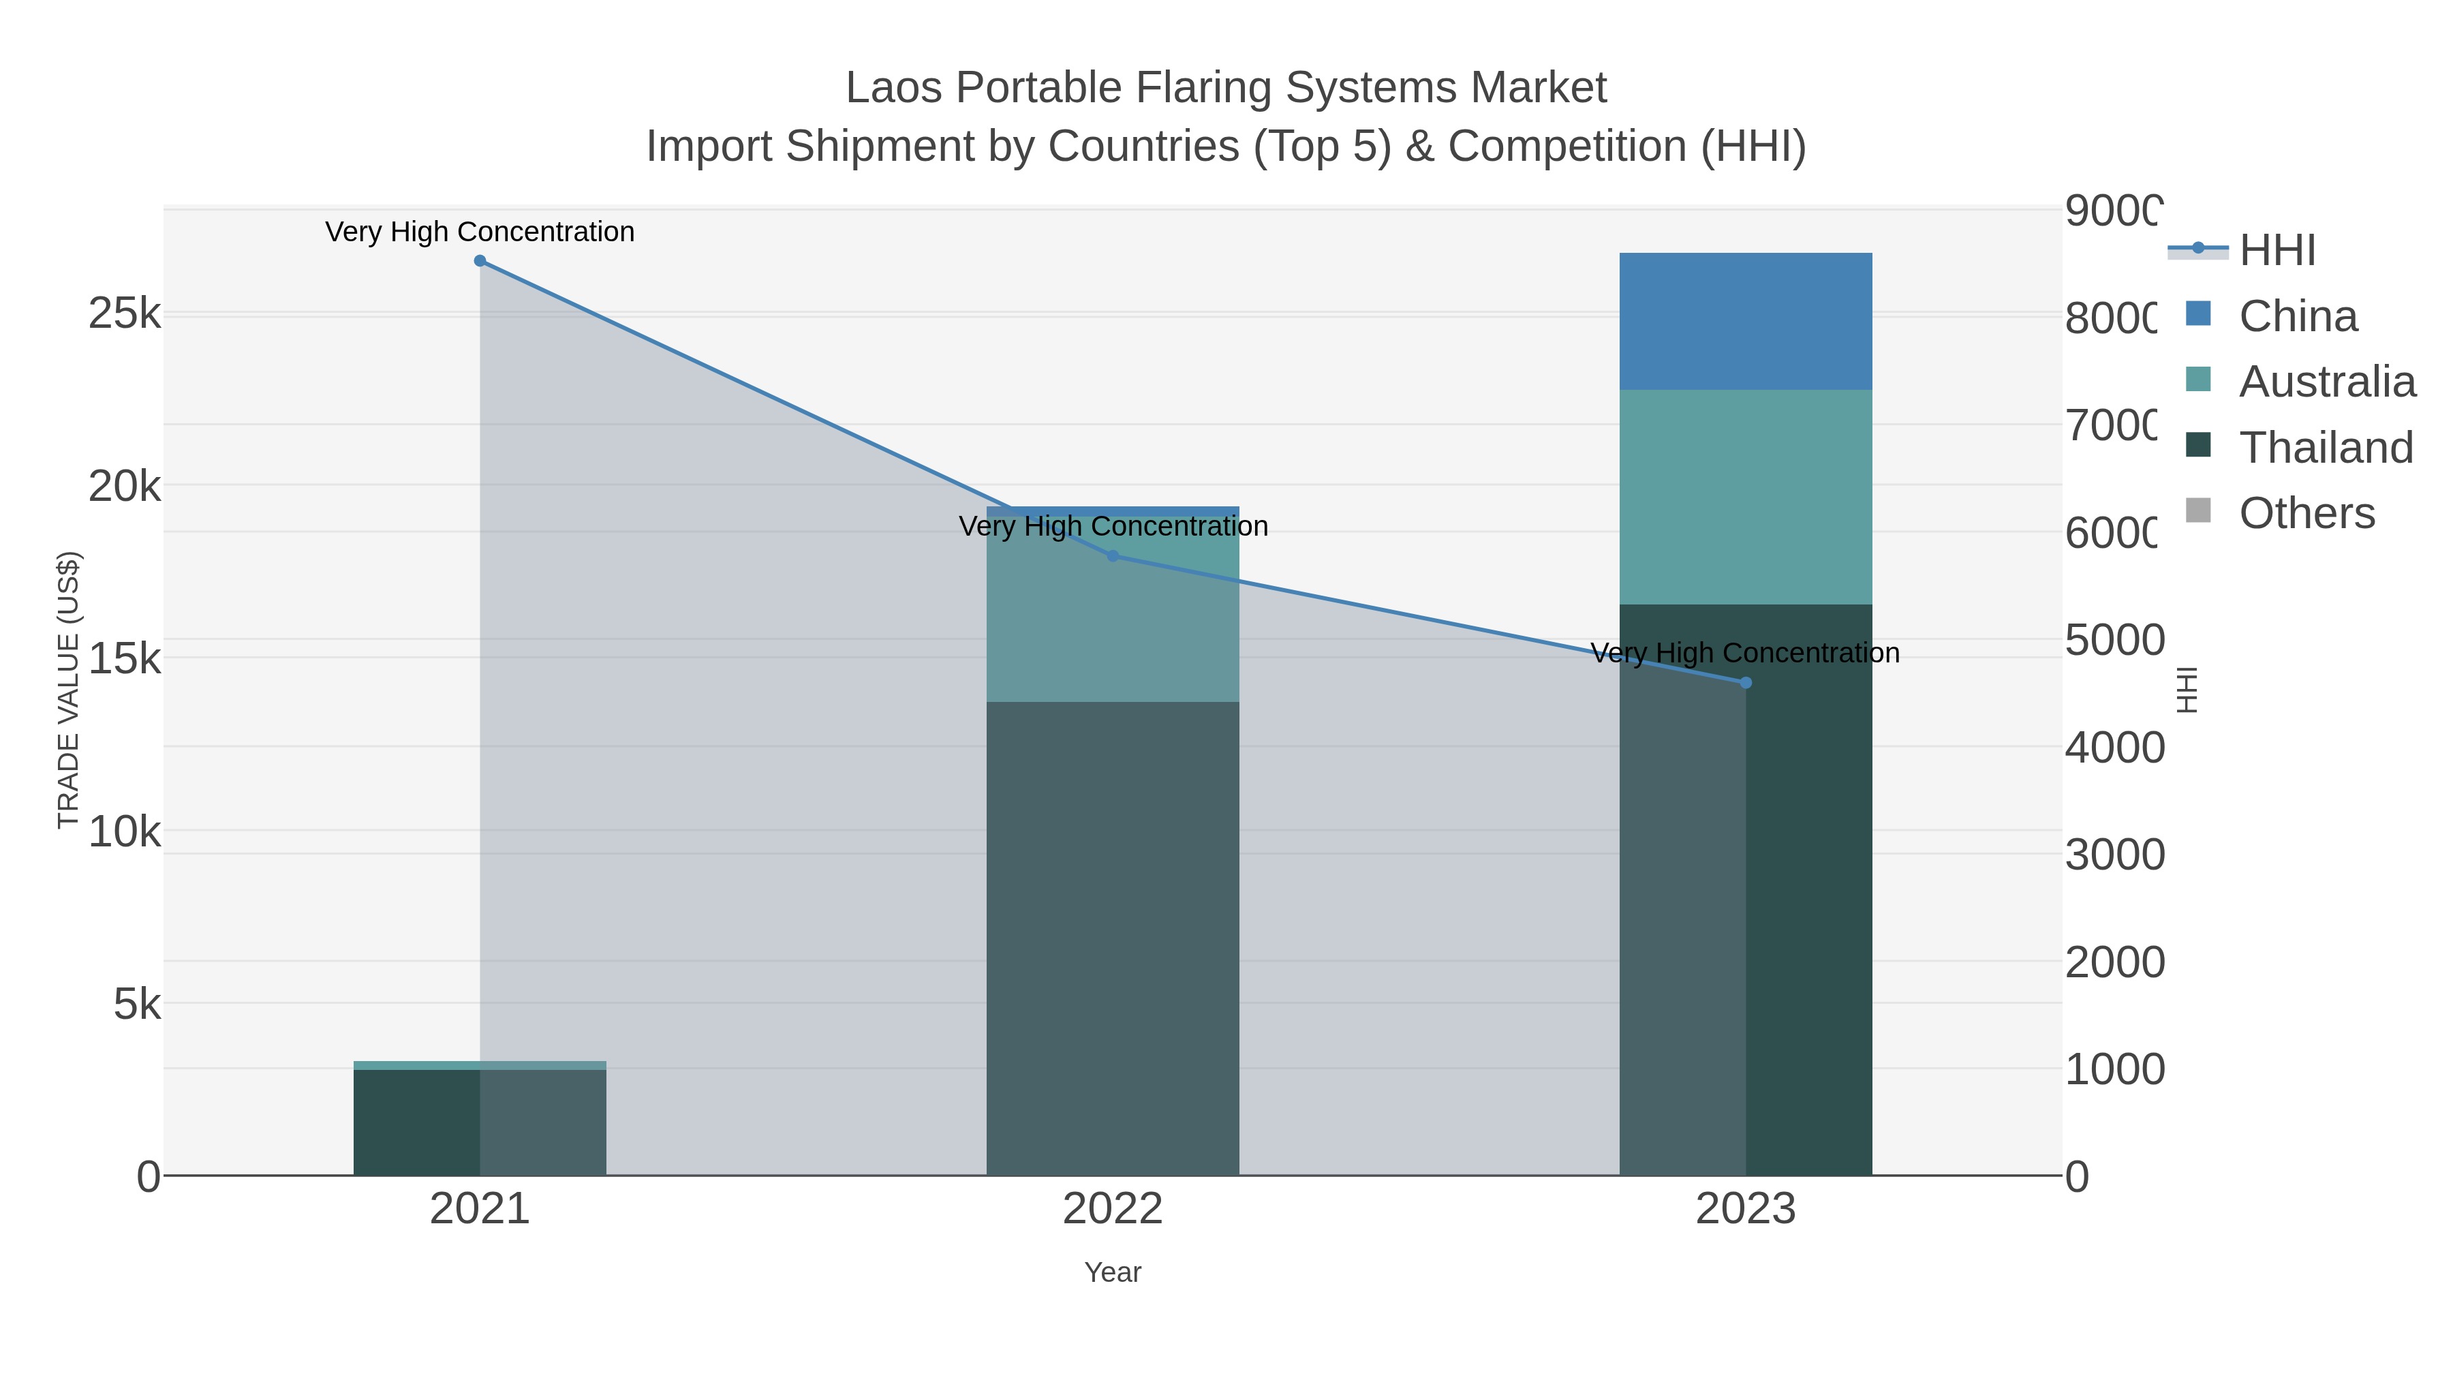Select the 2023 HHI data point

[x=1746, y=683]
